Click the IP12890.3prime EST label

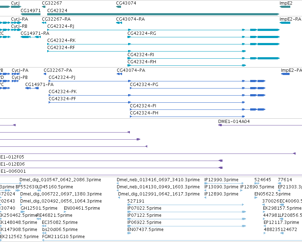click(221, 194)
